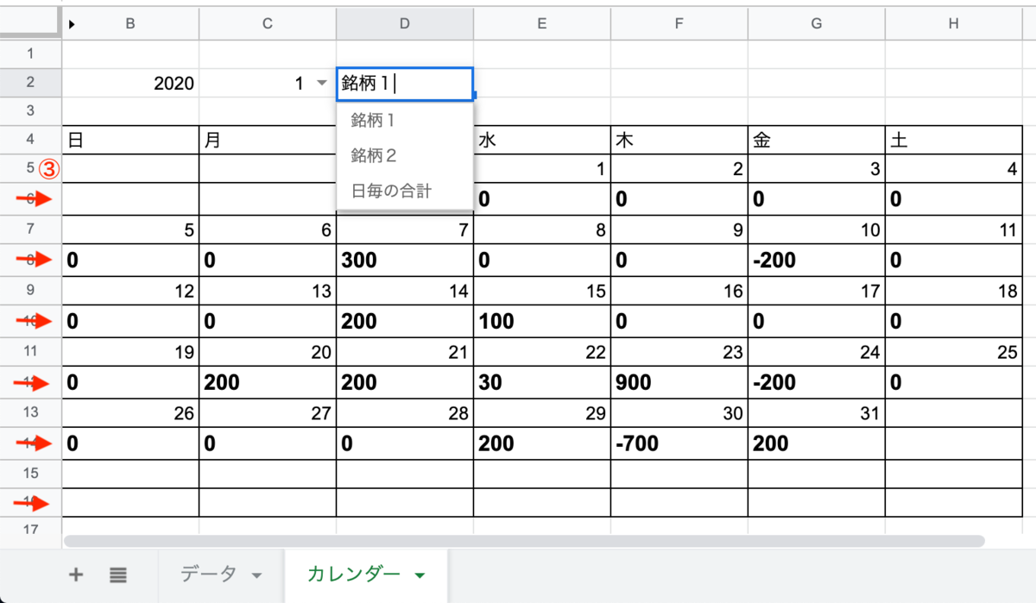Select column F header

click(679, 24)
